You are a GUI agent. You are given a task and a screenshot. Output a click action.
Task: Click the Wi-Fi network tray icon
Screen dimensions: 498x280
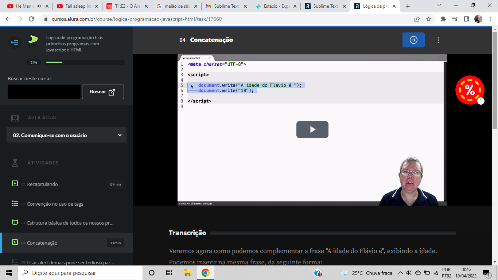click(436, 273)
